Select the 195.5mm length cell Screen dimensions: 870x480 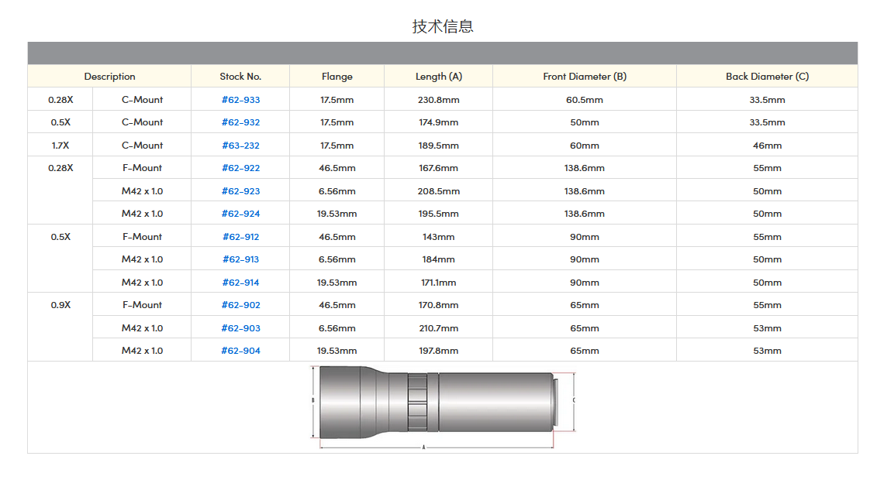point(438,214)
